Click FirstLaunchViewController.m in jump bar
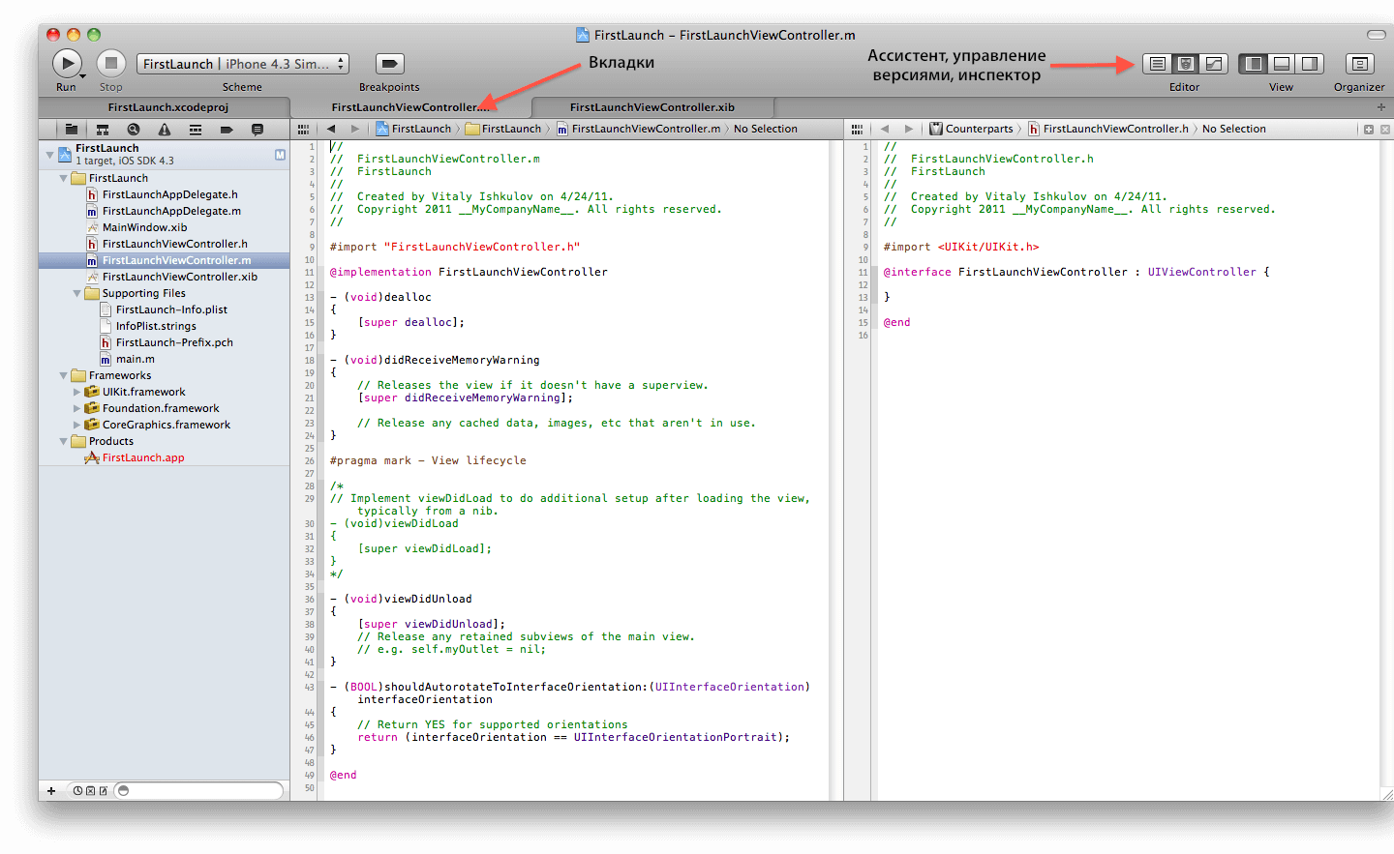Screen dimensions: 1394x854 coord(639,129)
